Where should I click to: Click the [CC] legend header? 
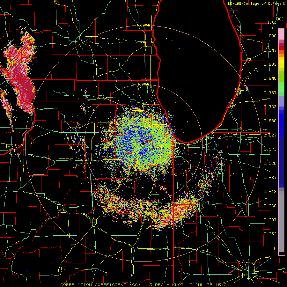point(272,22)
